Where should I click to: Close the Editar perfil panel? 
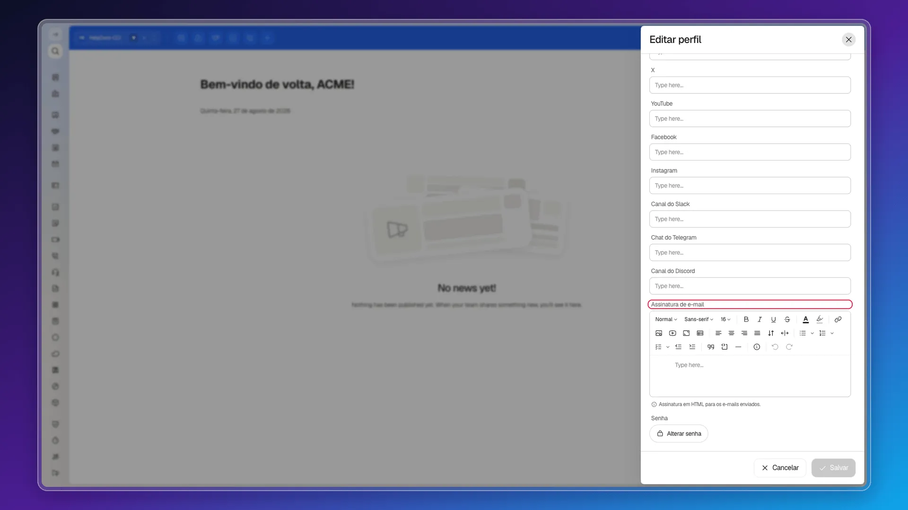pos(849,40)
